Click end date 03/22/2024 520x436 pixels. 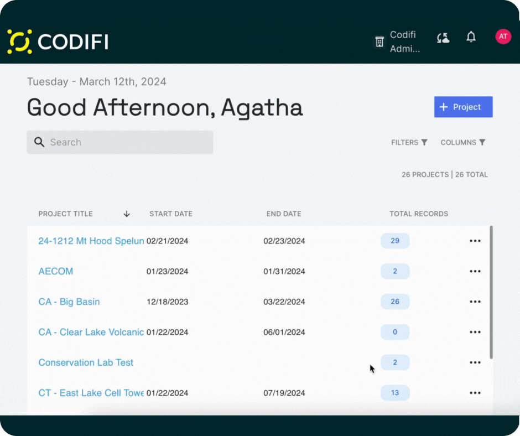click(x=284, y=302)
